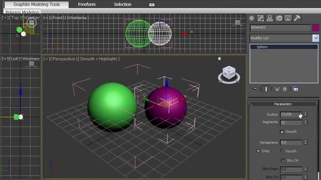Open the Motion panel tab
321x180 pixels.
click(x=279, y=18)
